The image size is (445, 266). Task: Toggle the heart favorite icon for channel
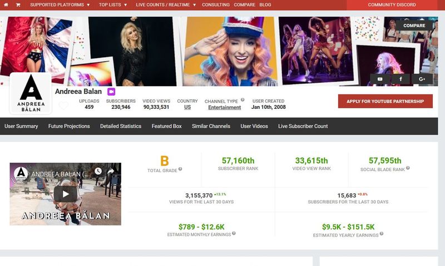(63, 106)
